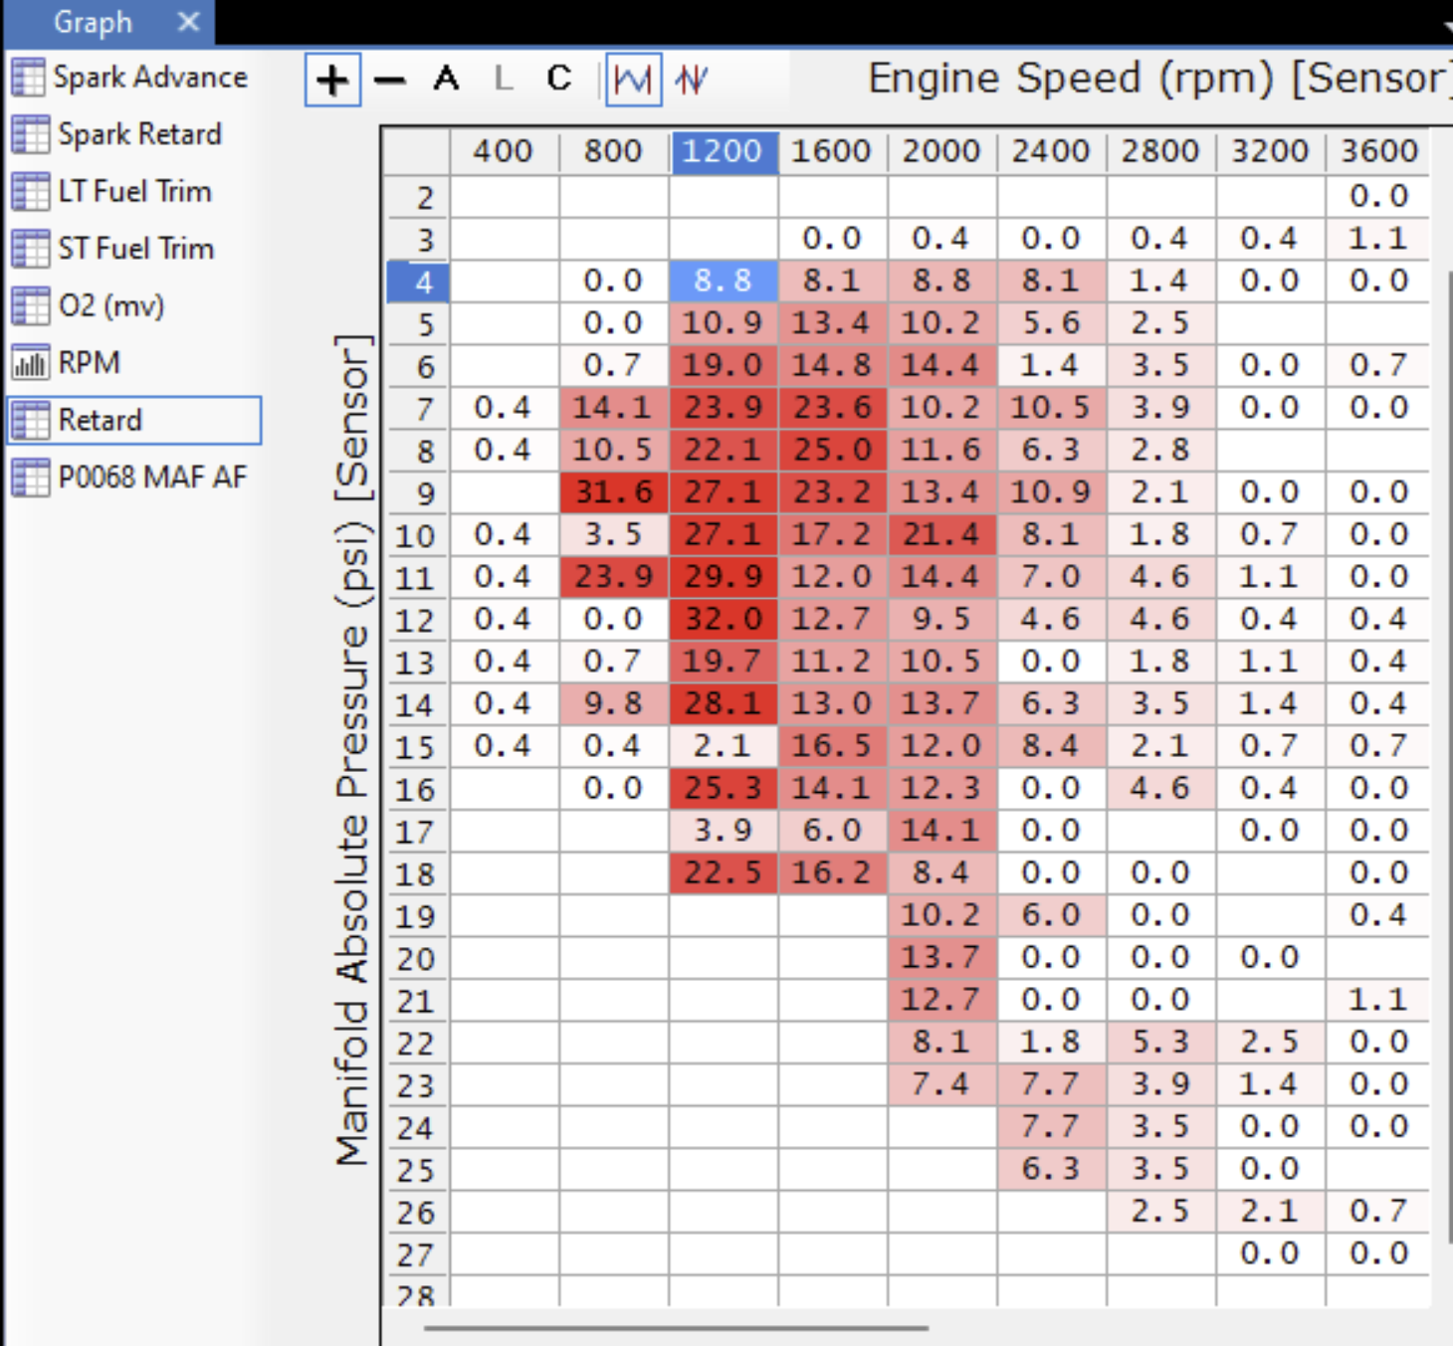Click the cell showing 19.7
The image size is (1453, 1346).
pos(724,662)
